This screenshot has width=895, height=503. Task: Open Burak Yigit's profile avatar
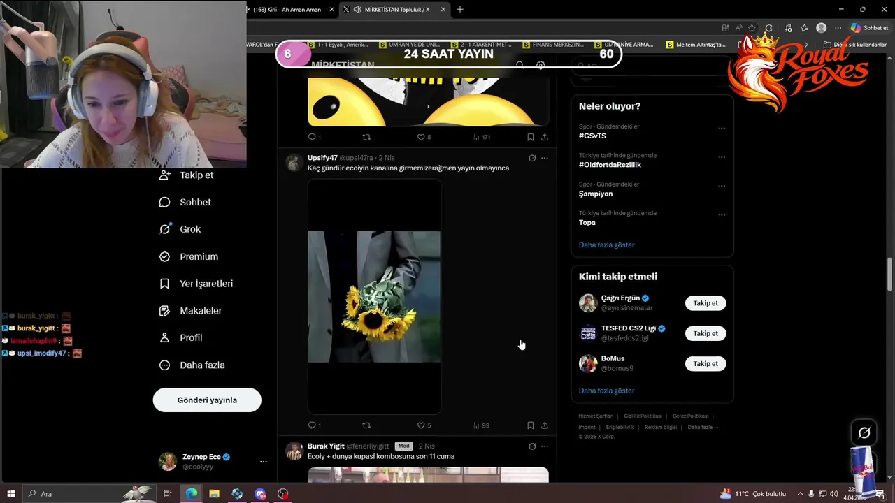294,451
